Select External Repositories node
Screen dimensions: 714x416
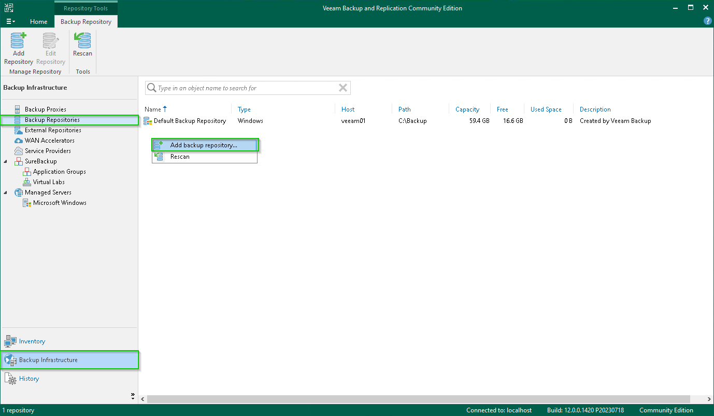[x=52, y=130]
